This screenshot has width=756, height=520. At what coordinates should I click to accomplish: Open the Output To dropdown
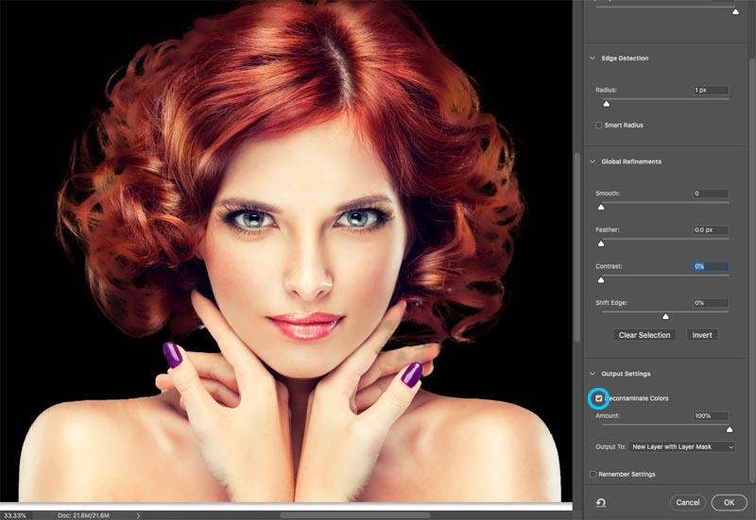pos(682,446)
